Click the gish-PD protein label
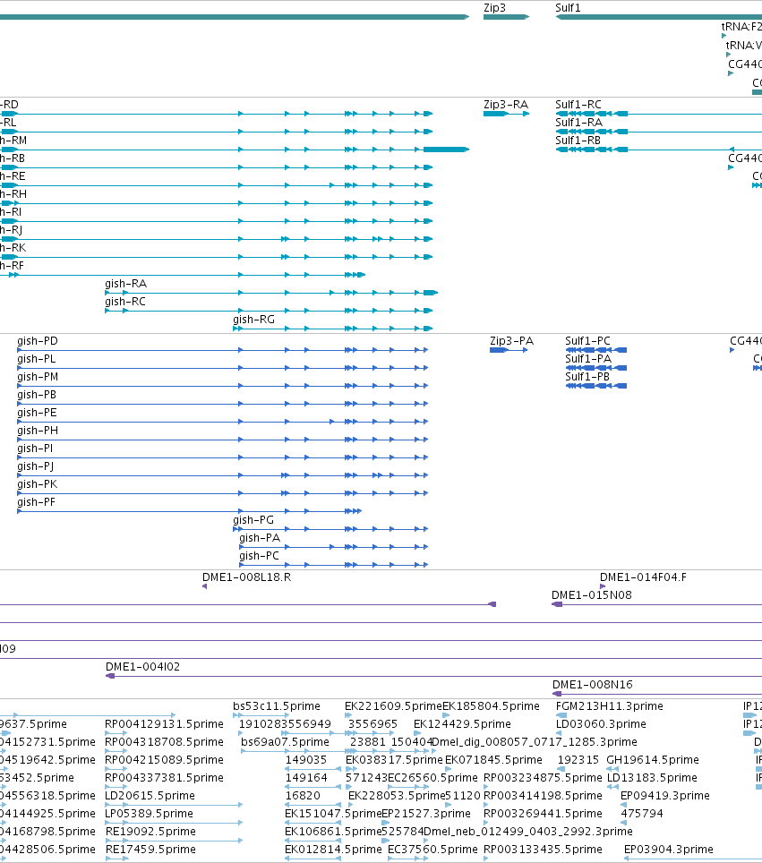762x863 pixels. pos(38,341)
